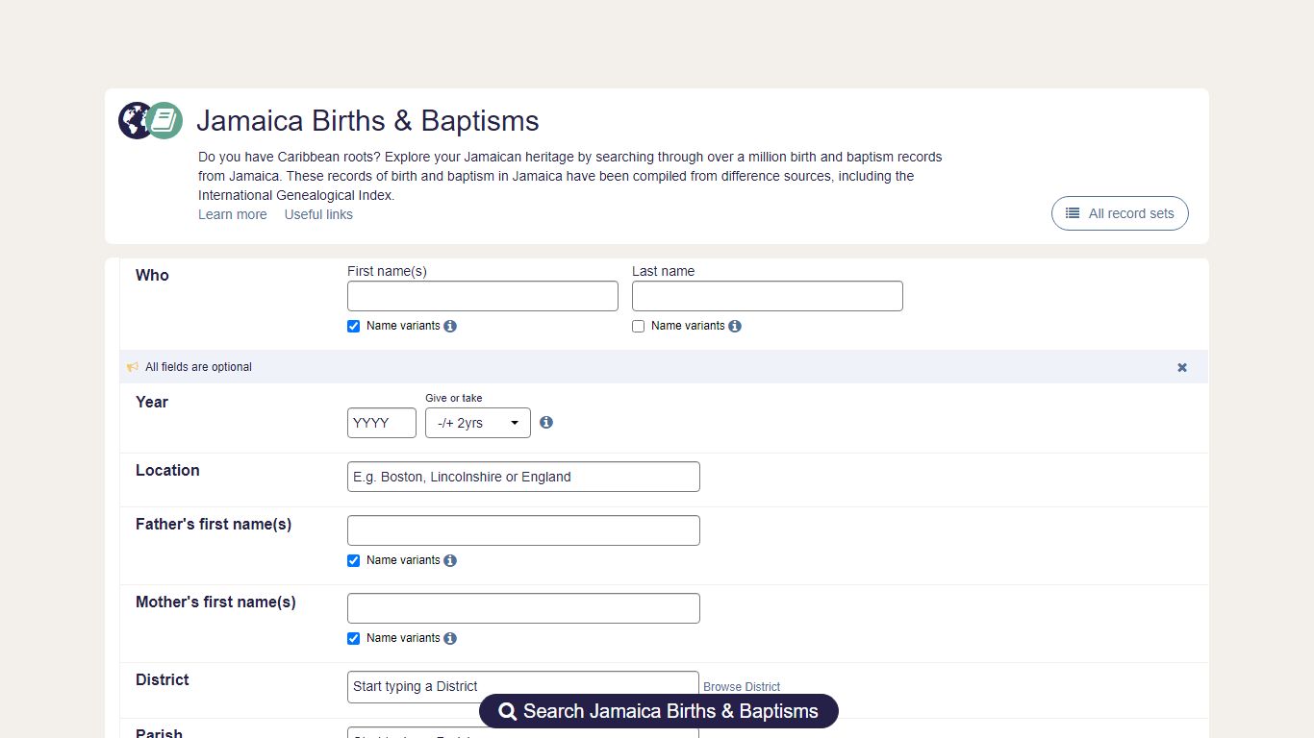Image resolution: width=1314 pixels, height=738 pixels.
Task: Click the green book record icon
Action: [x=164, y=121]
